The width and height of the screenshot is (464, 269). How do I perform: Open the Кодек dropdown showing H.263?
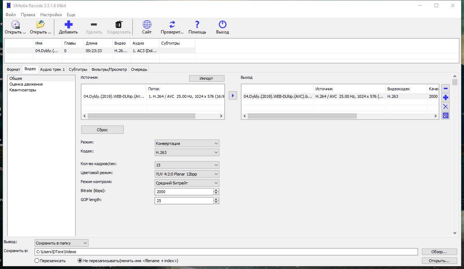[x=187, y=152]
